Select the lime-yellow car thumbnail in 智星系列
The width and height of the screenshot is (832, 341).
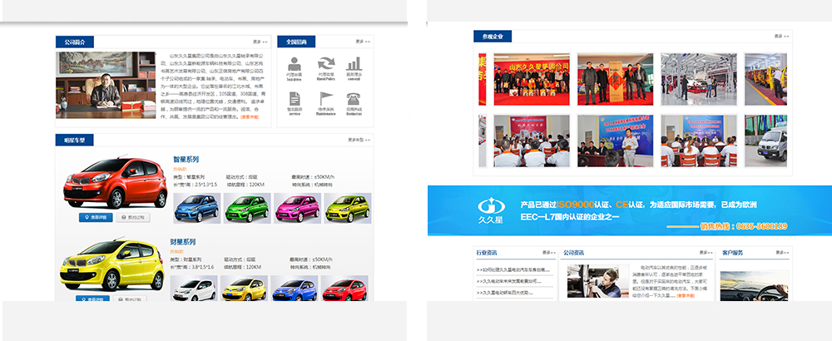348,208
